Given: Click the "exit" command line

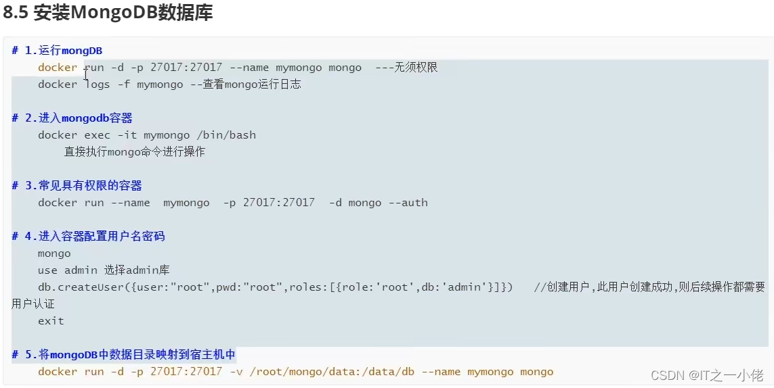Looking at the screenshot, I should pos(51,321).
